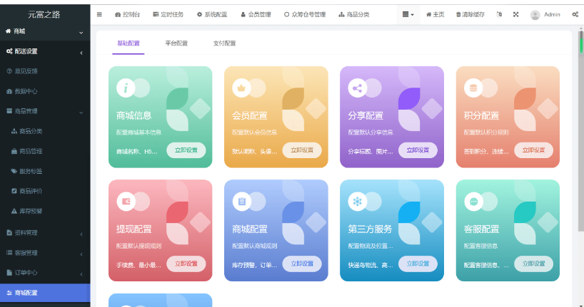The image size is (584, 307).
Task: Open the gears settings icon at top right
Action: tap(575, 14)
